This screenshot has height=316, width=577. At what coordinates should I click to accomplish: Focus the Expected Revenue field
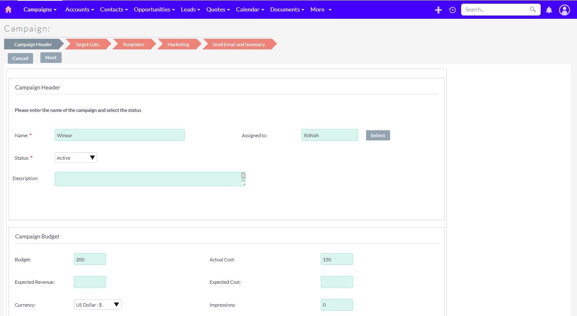coord(90,282)
